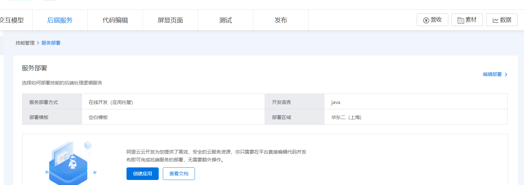Click the 营收 revenue button
Image resolution: width=524 pixels, height=185 pixels.
click(432, 20)
